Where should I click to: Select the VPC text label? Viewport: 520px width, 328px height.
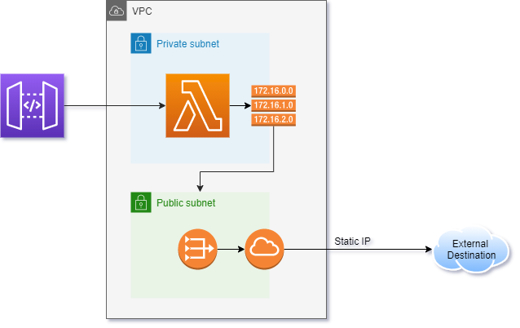click(142, 11)
